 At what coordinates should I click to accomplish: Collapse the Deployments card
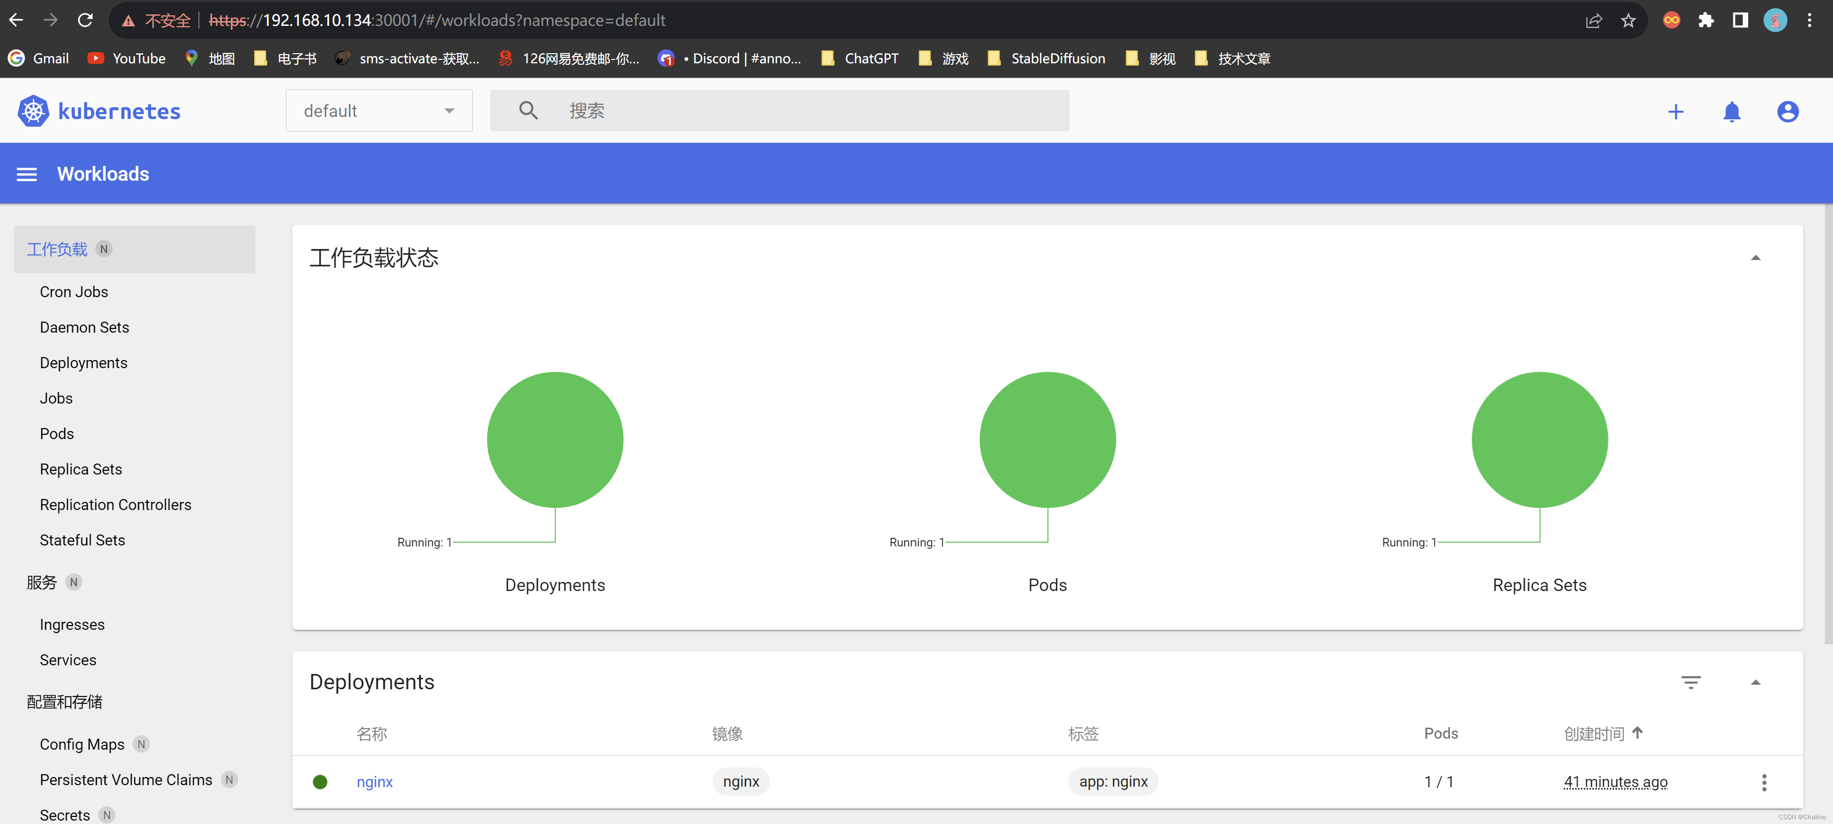pos(1755,682)
